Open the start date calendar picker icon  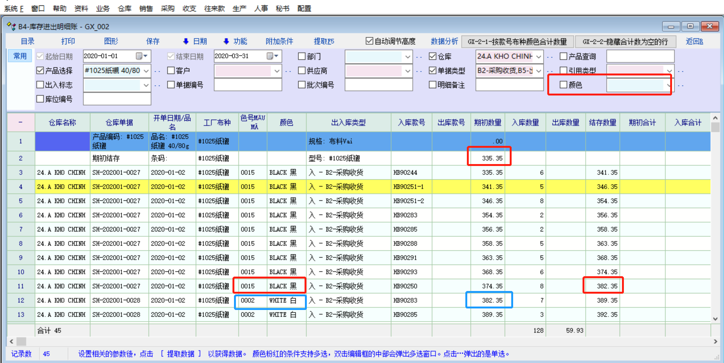point(140,56)
